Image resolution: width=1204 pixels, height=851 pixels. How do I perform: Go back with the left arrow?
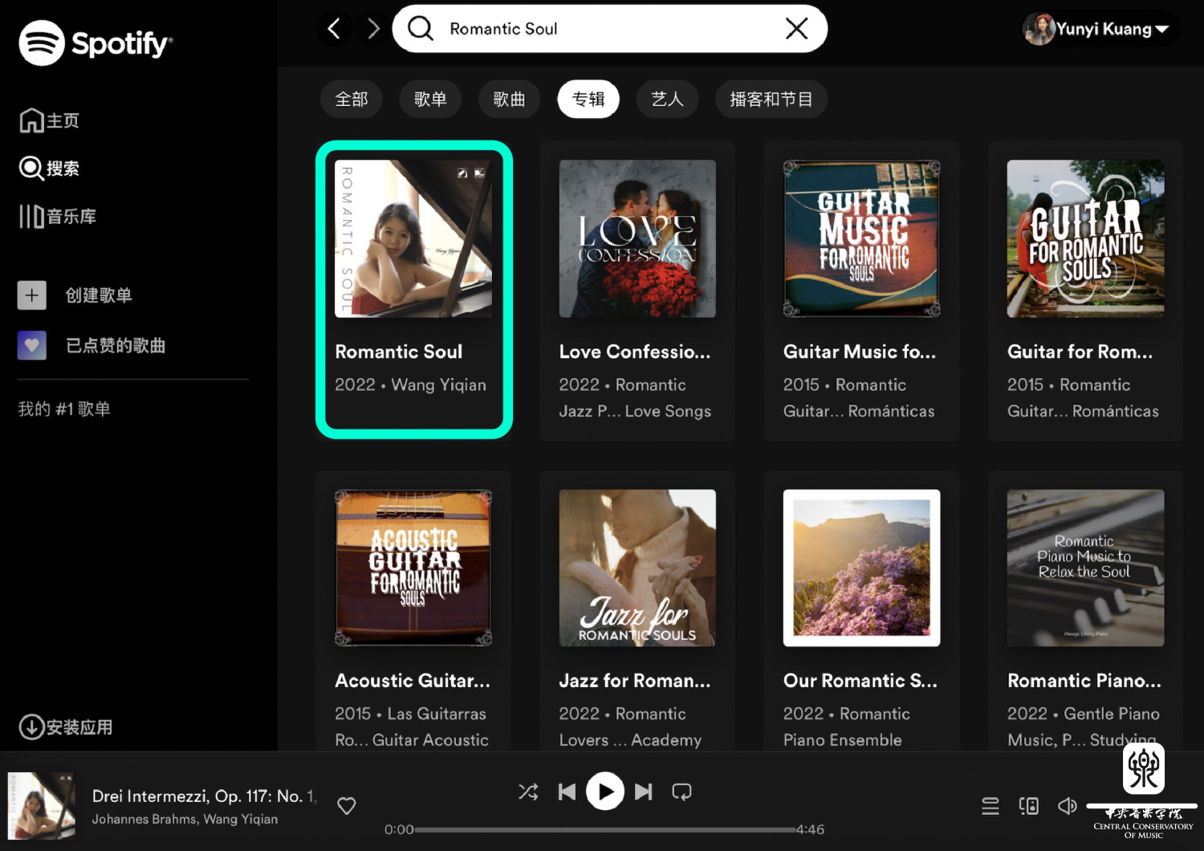coord(334,29)
